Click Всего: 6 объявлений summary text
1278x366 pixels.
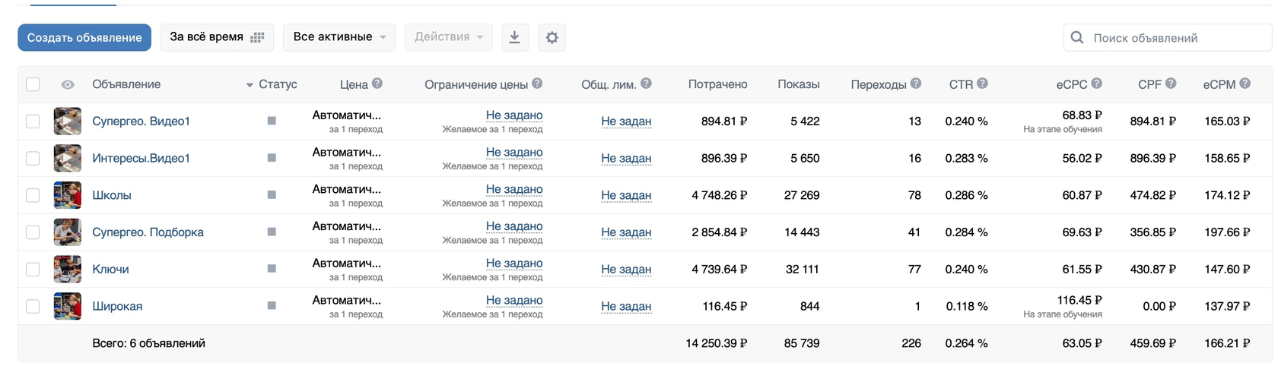148,343
